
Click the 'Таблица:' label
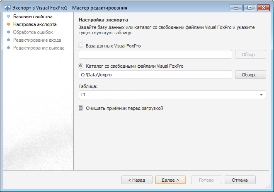point(88,86)
